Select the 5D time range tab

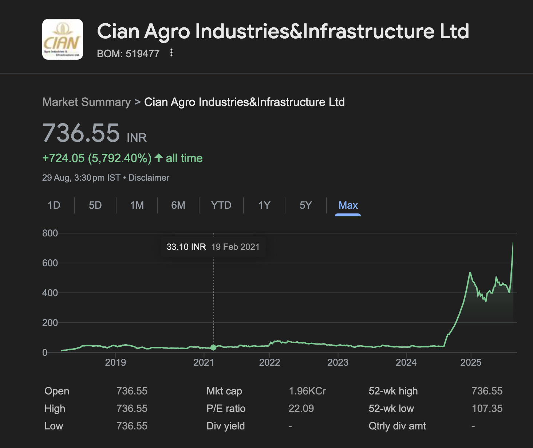[95, 205]
